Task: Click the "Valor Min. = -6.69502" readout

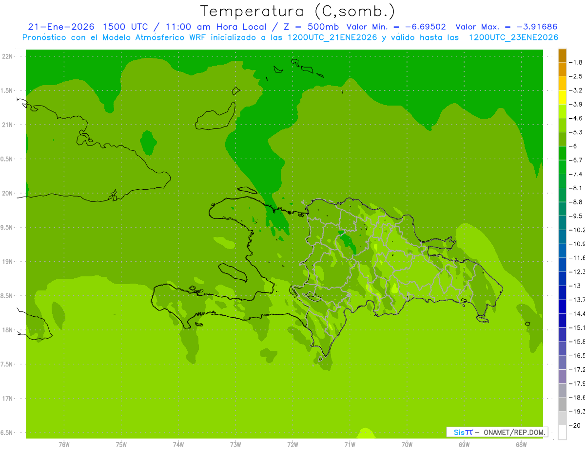Action: tap(396, 27)
